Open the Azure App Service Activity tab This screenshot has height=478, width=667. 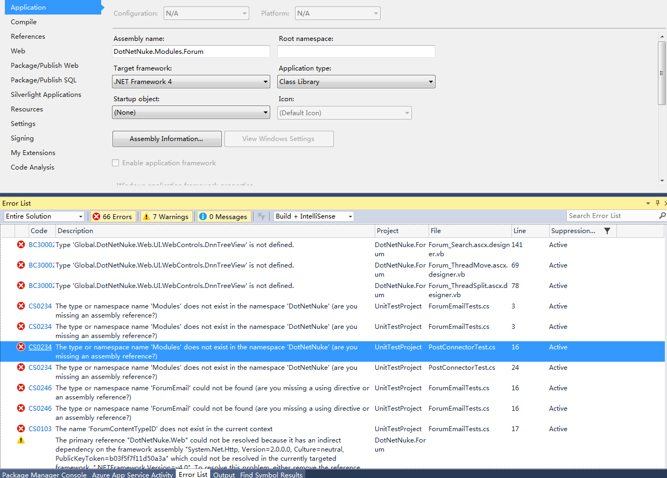pos(132,475)
